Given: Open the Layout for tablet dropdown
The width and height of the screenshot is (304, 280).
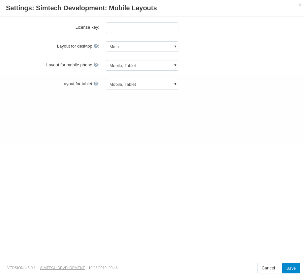Looking at the screenshot, I should (142, 84).
